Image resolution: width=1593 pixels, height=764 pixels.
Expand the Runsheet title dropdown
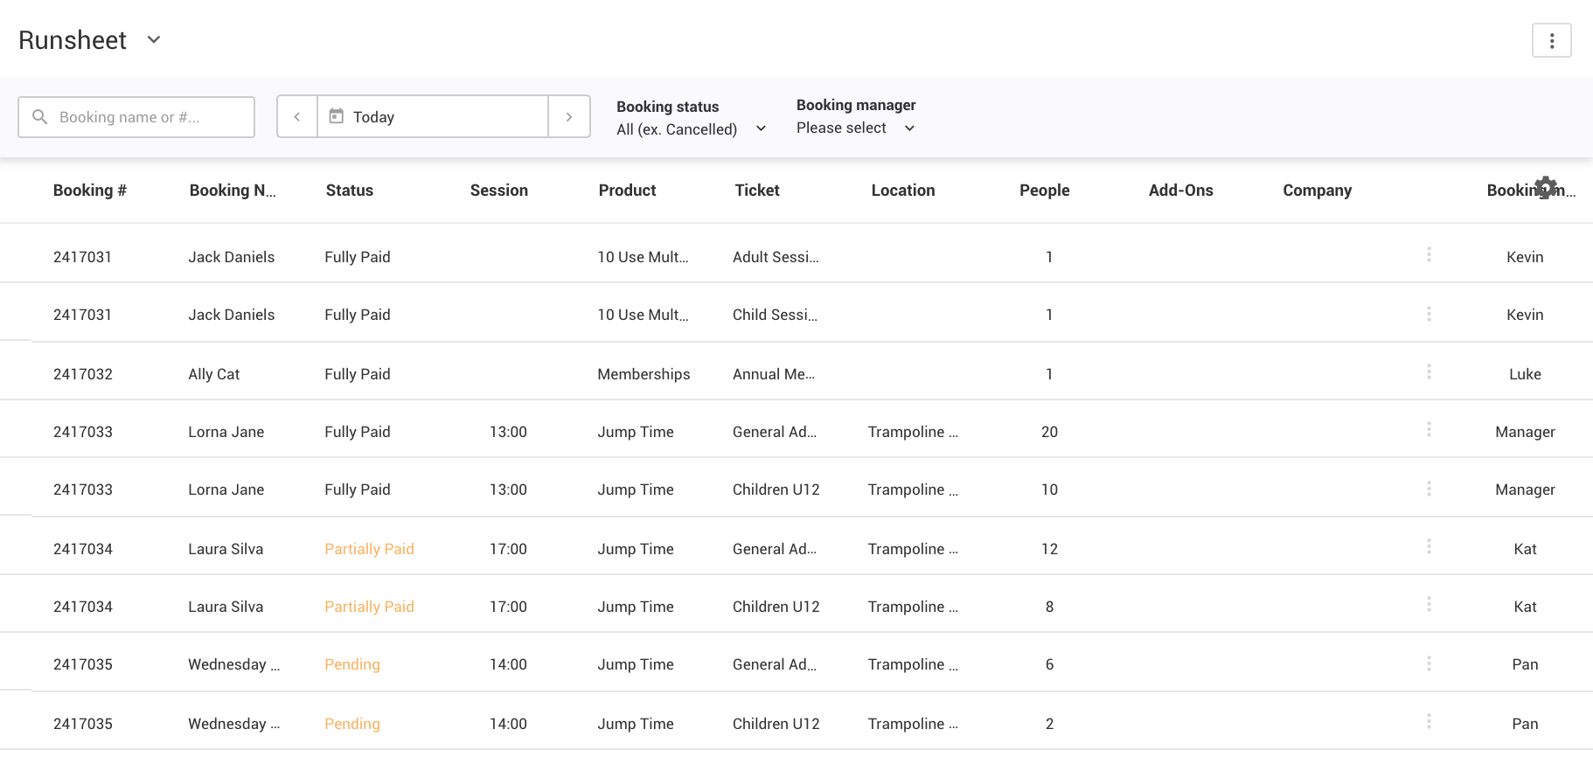pyautogui.click(x=154, y=39)
